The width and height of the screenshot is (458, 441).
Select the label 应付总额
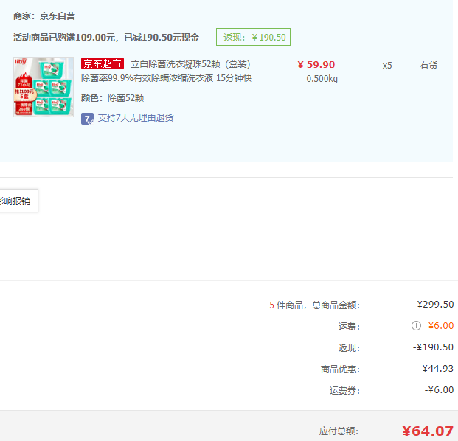[339, 431]
